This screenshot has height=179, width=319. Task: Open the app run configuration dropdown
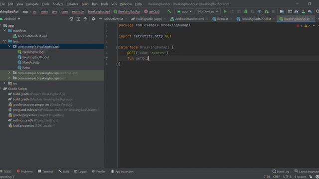click(184, 11)
